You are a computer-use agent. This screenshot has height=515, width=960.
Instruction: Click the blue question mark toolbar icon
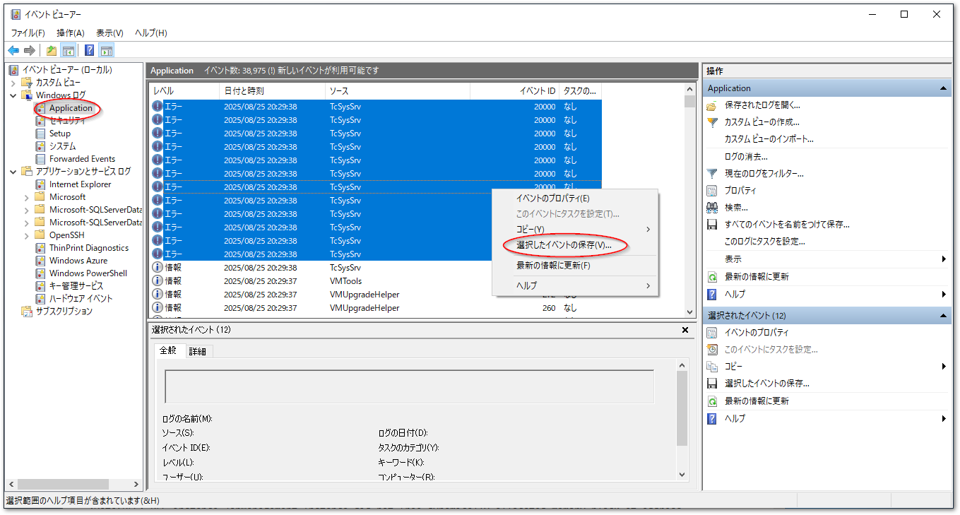[90, 50]
